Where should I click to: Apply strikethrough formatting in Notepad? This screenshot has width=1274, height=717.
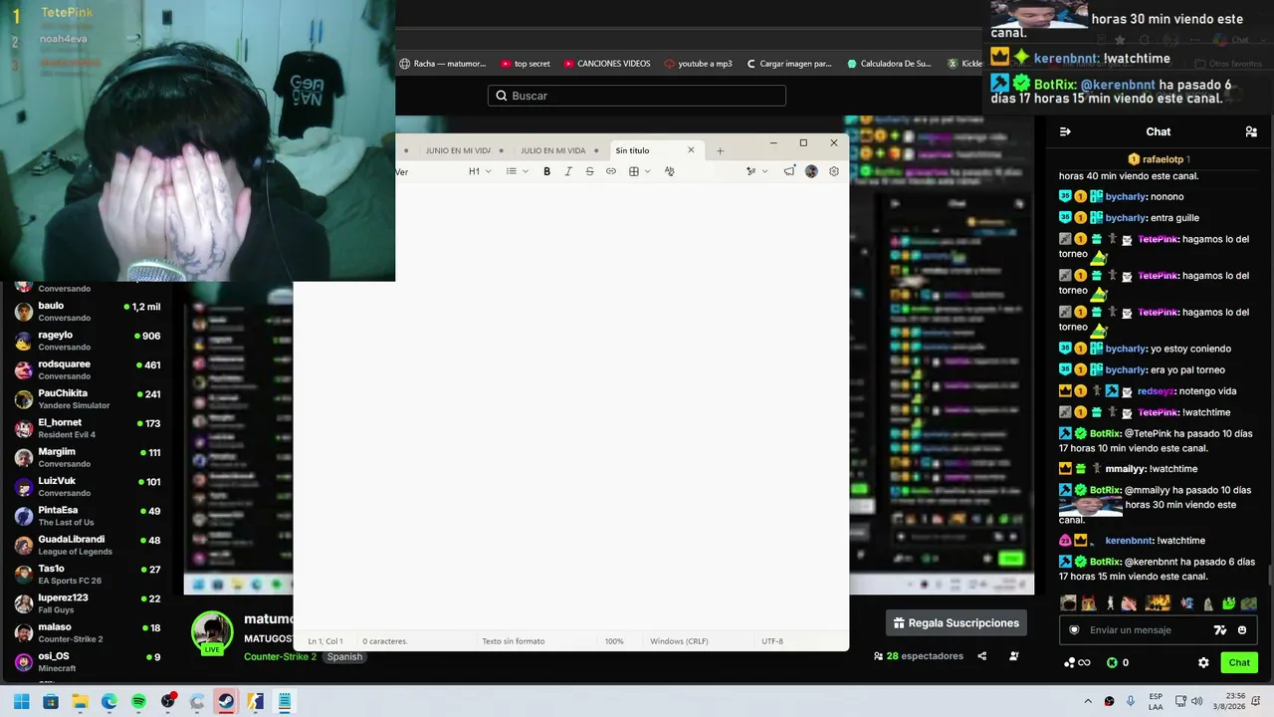[589, 171]
